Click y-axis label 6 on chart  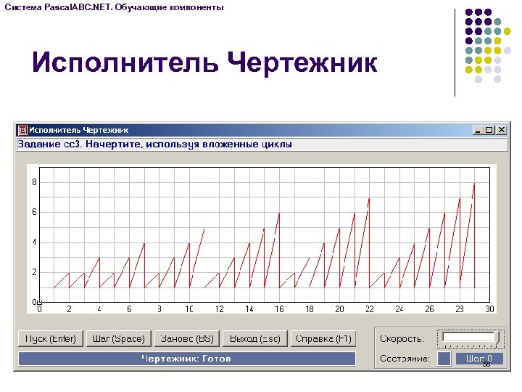34,212
